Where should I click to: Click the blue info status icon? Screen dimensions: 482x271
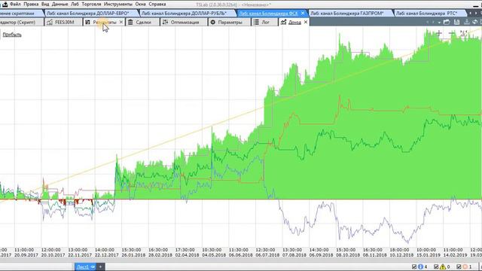(420, 266)
